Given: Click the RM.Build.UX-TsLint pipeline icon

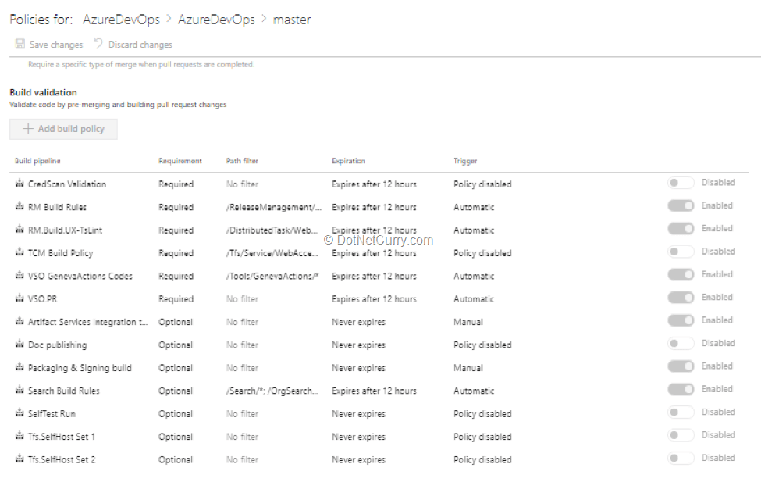Looking at the screenshot, I should [20, 229].
